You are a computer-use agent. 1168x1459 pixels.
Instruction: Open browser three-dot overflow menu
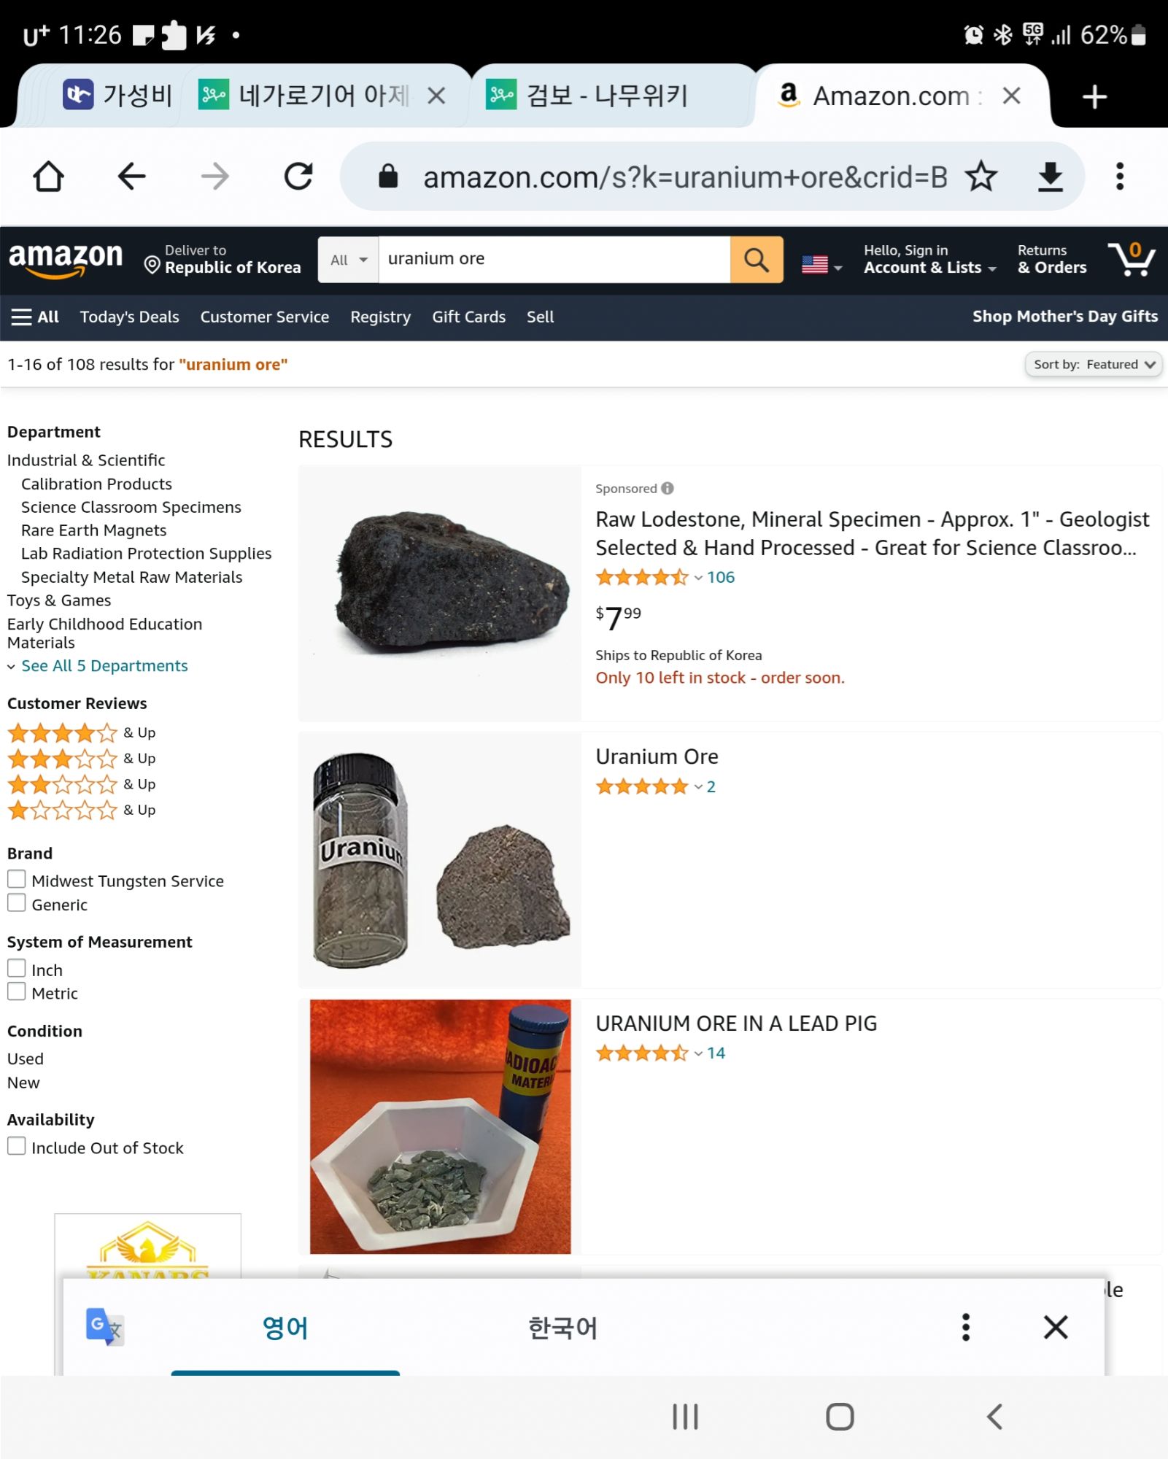pos(1120,177)
